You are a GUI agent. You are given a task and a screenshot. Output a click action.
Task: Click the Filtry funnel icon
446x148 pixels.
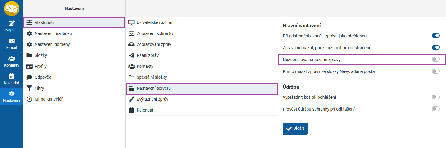(x=29, y=88)
